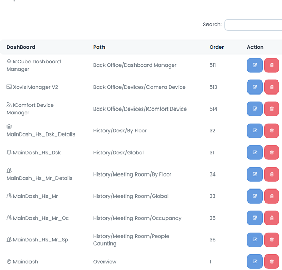
Task: Delete the Maindash Overview row
Action: [272, 262]
